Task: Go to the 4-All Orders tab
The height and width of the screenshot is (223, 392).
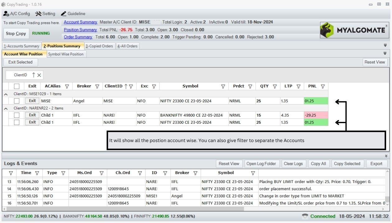Action: pyautogui.click(x=128, y=46)
